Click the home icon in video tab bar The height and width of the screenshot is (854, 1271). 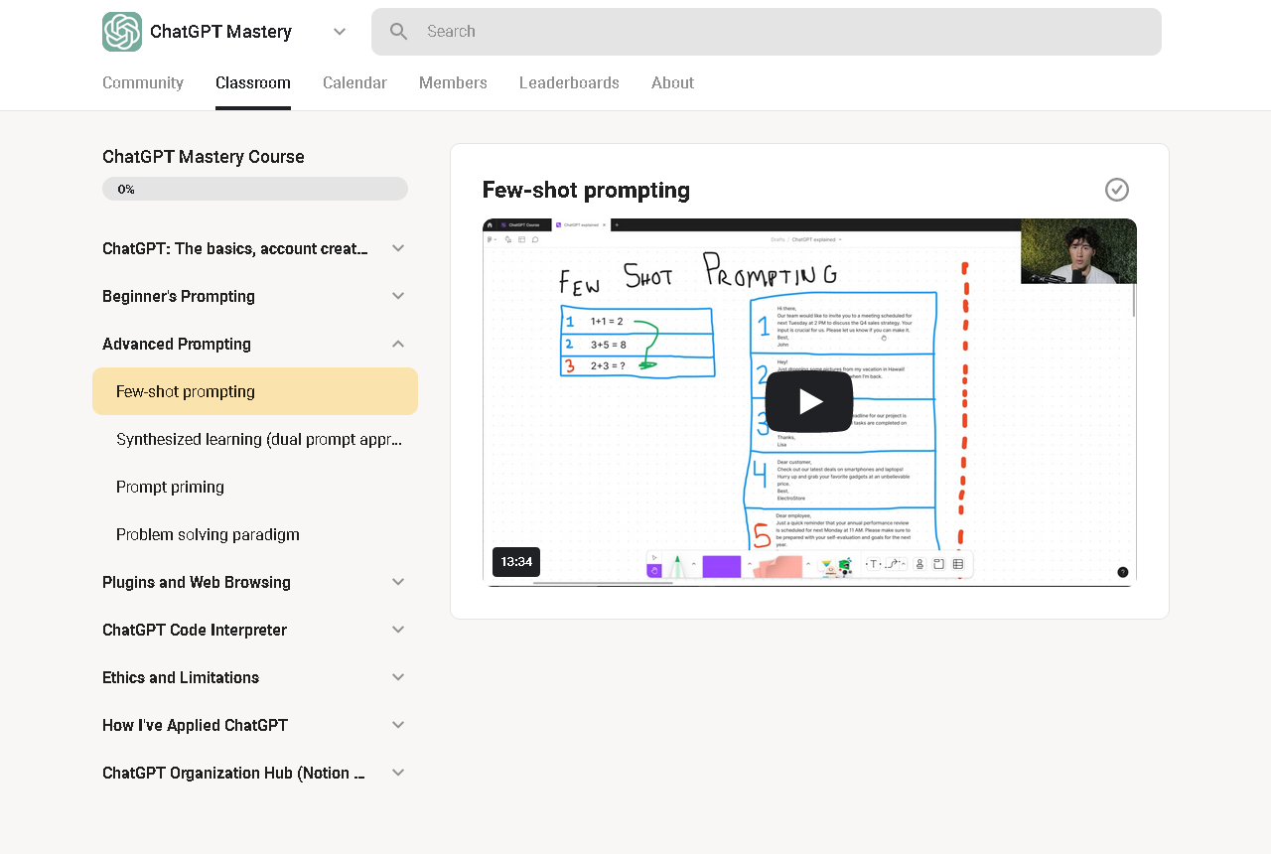click(491, 225)
